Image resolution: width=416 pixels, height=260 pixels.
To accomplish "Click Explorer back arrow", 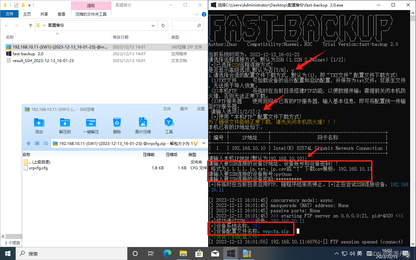I will pos(7,25).
